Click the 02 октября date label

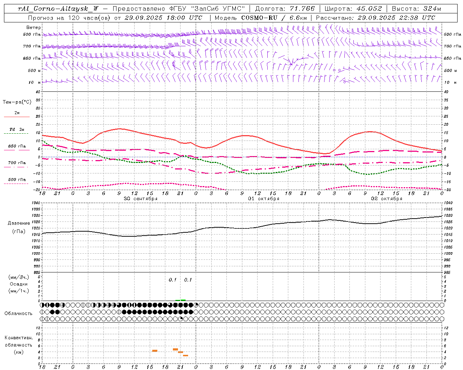[387, 199]
